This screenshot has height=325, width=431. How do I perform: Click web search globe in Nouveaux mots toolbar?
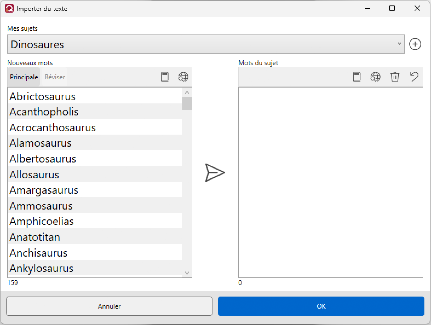[x=183, y=77]
